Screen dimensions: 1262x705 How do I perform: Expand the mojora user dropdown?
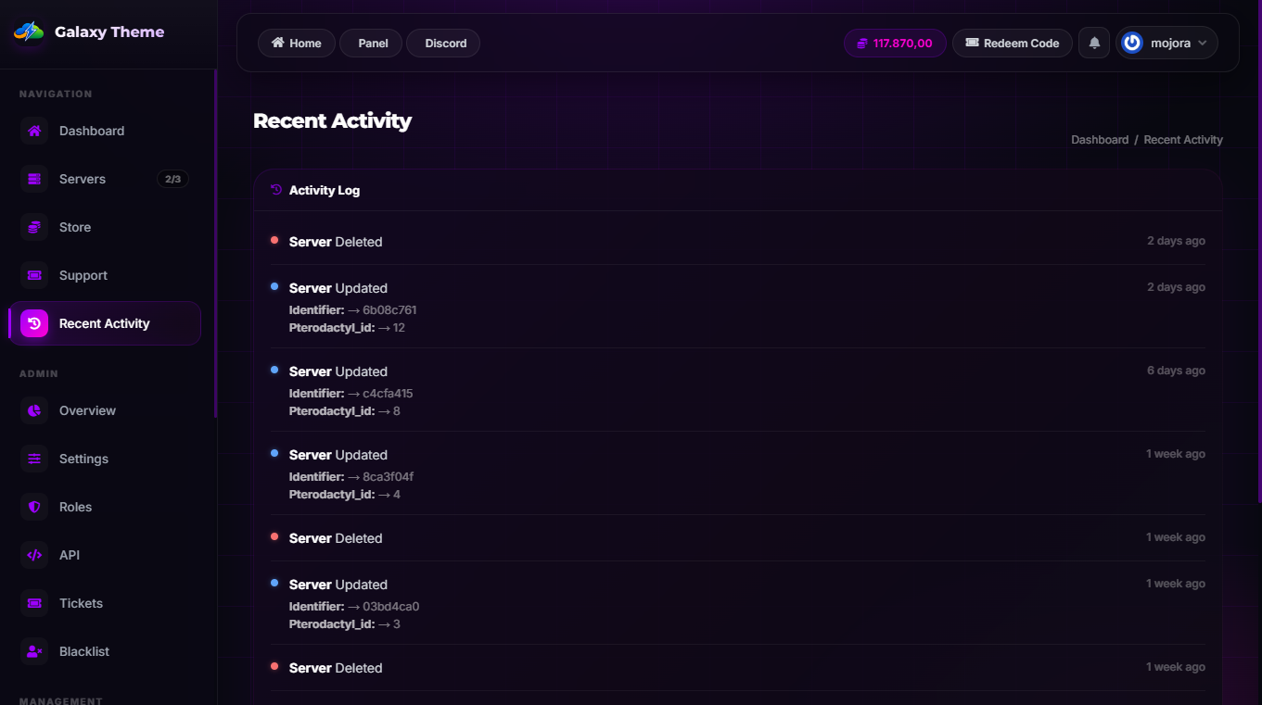click(1167, 43)
